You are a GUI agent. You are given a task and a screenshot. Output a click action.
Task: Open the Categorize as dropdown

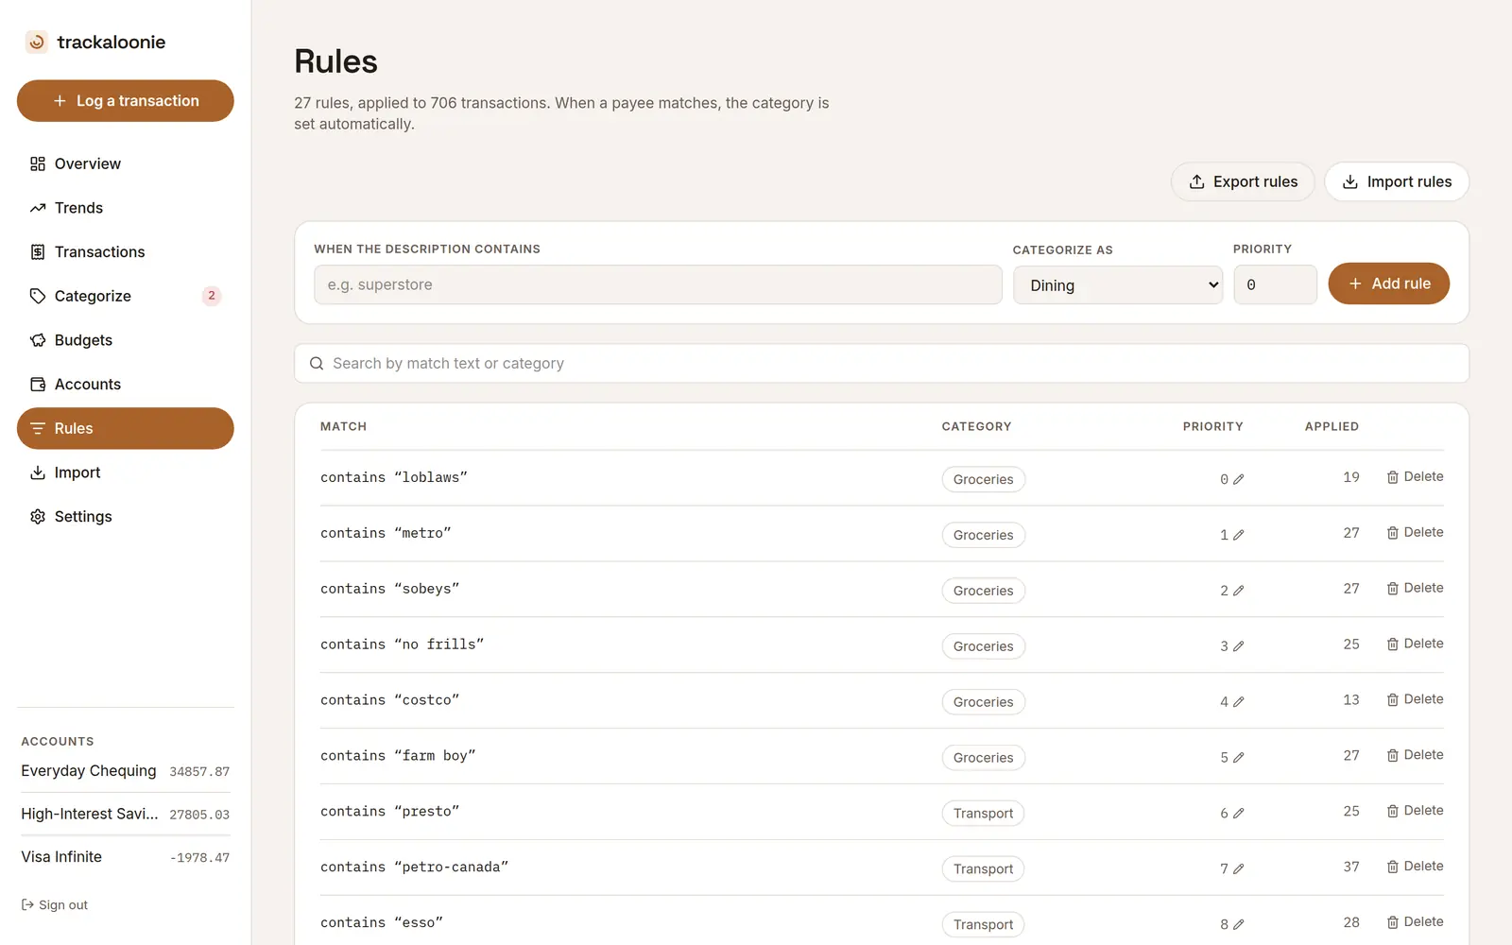[1118, 285]
